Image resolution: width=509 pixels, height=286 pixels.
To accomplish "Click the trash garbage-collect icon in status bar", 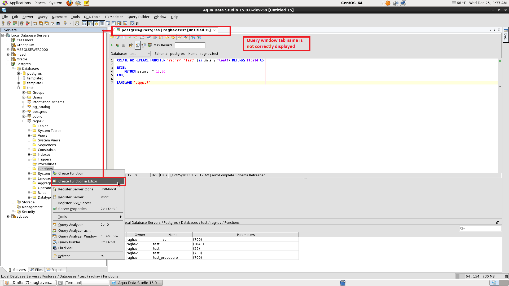I will (506, 276).
